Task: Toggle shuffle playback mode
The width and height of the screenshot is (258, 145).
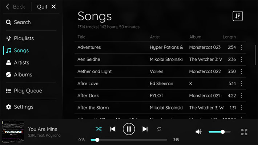Action: (x=98, y=129)
